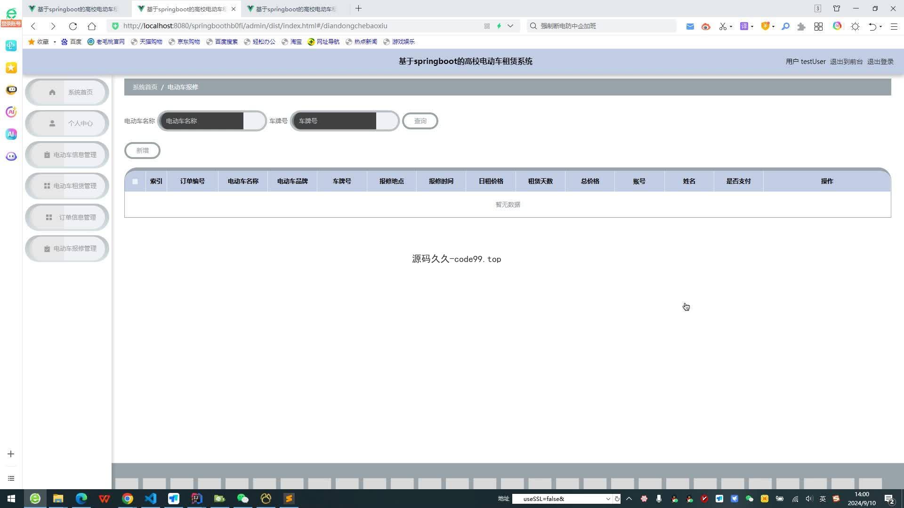Click the browser back arrow

click(x=33, y=26)
